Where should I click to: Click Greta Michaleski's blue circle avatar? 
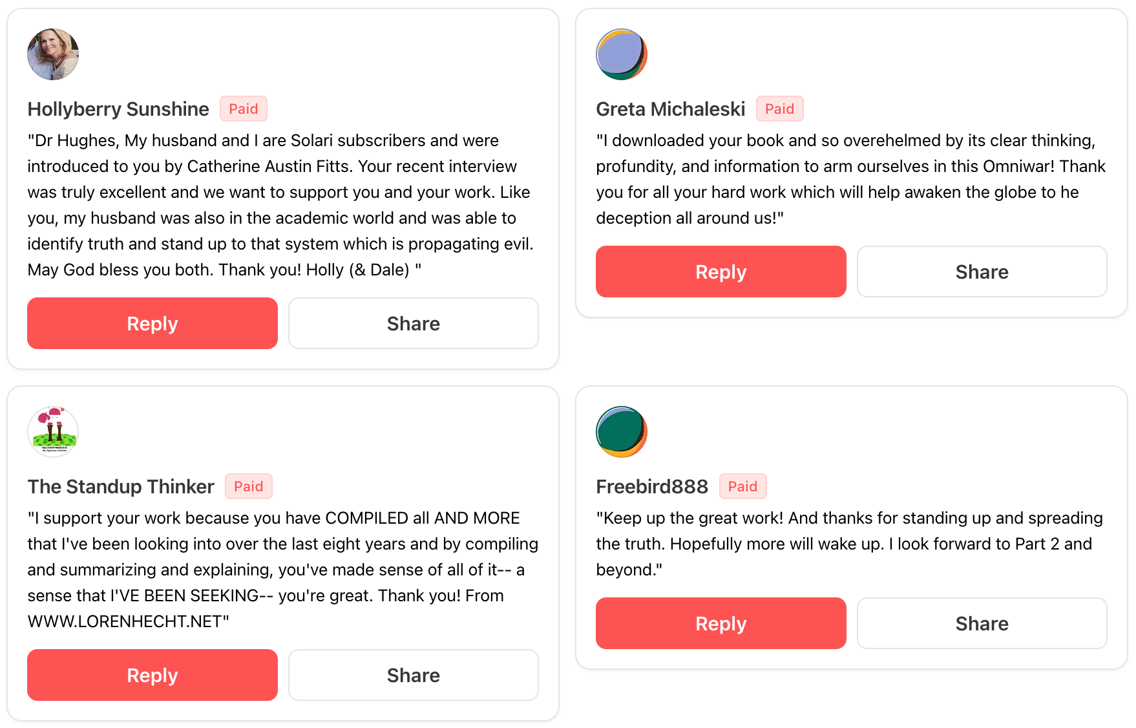tap(622, 54)
